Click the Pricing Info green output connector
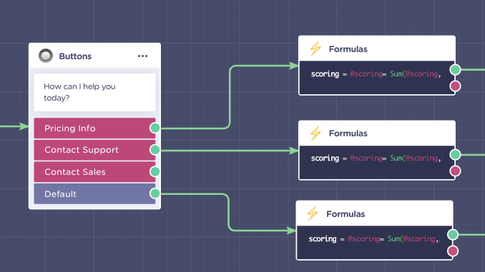Image resolution: width=485 pixels, height=272 pixels. tap(155, 128)
